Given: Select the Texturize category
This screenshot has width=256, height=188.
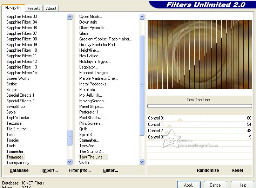Looking at the screenshot, I should [x=14, y=123].
